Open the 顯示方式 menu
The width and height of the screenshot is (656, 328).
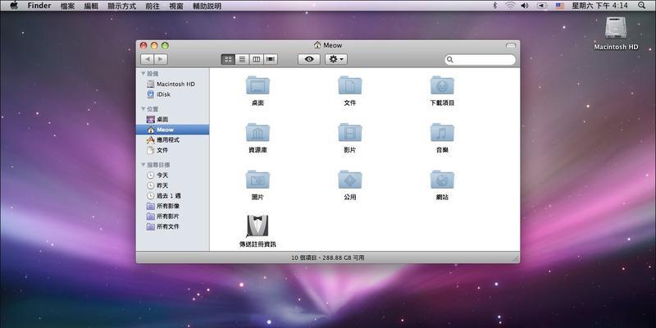(x=122, y=6)
